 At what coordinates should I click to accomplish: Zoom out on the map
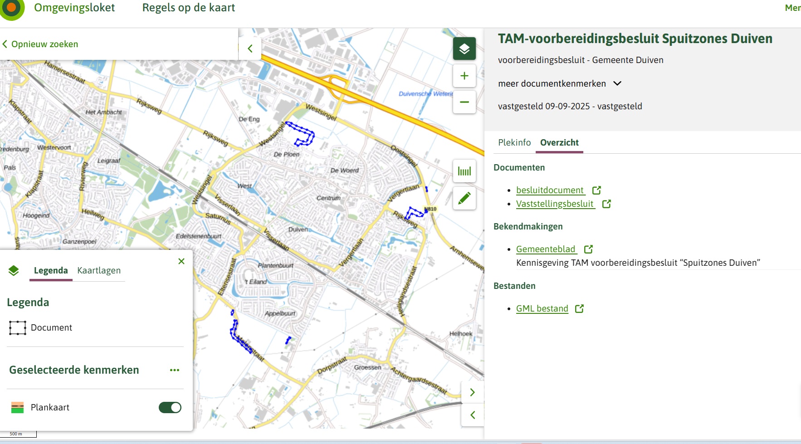point(464,102)
